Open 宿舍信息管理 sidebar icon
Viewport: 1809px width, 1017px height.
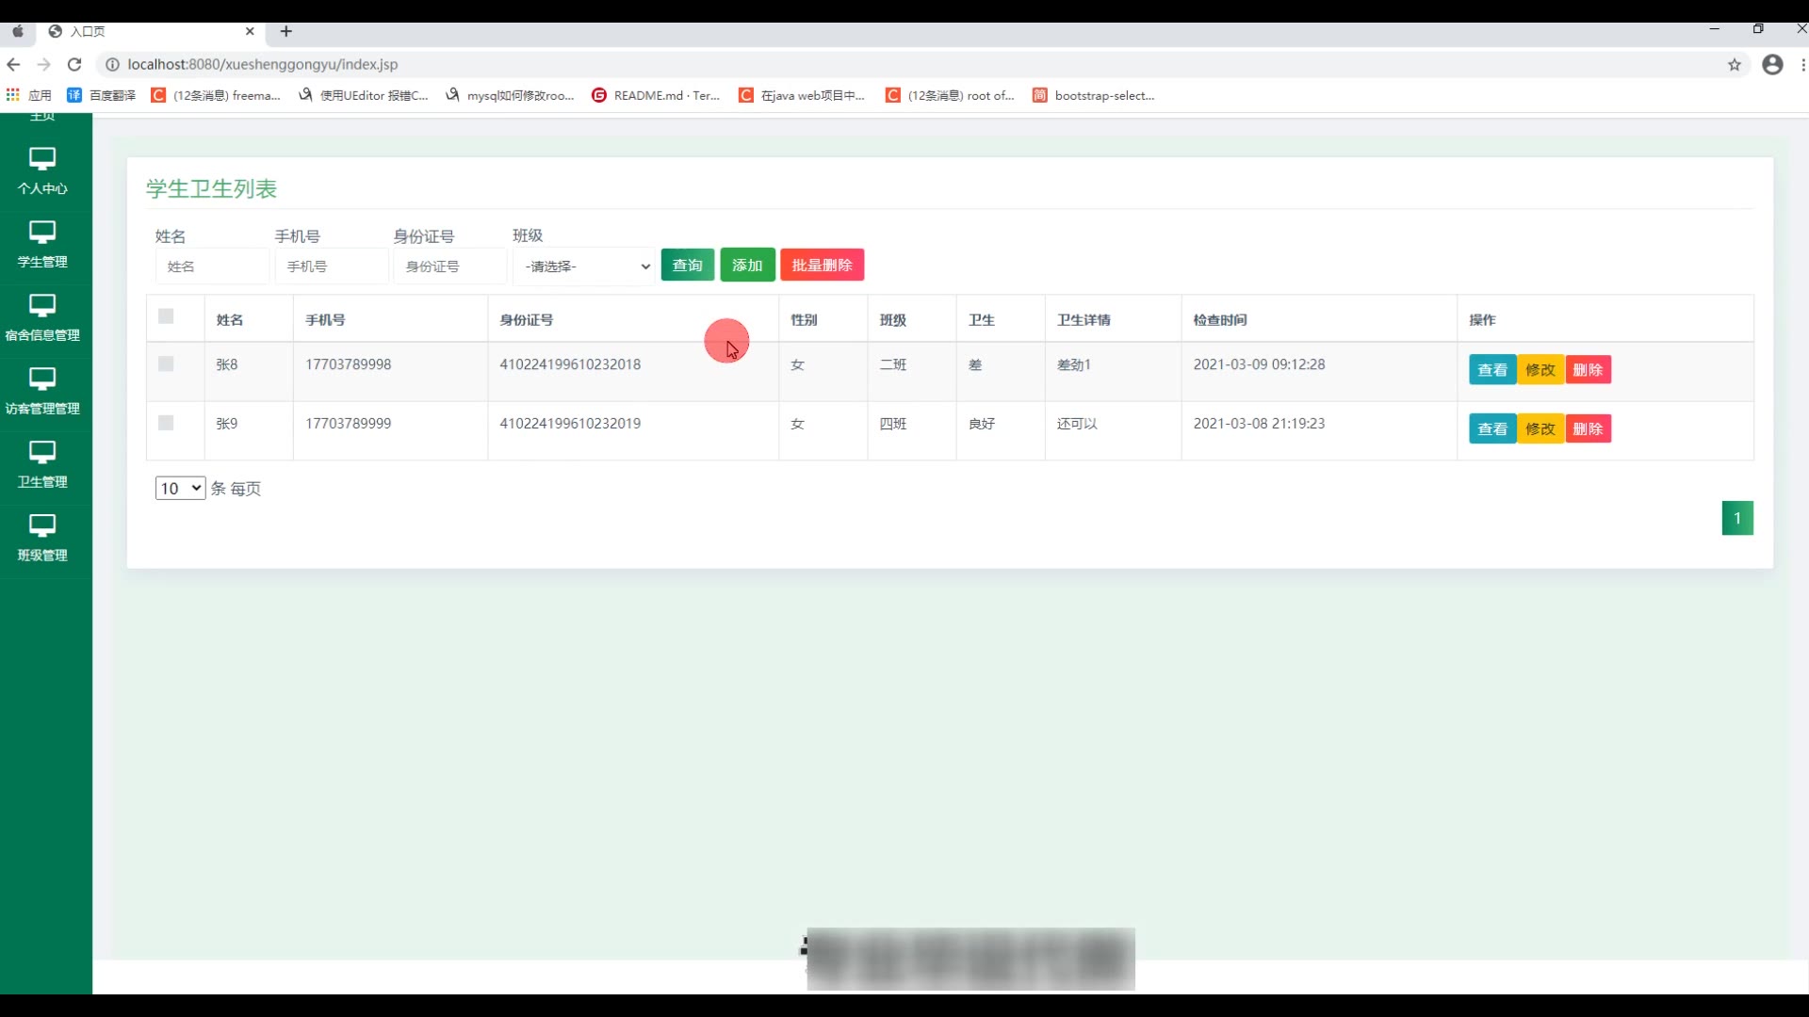(42, 305)
